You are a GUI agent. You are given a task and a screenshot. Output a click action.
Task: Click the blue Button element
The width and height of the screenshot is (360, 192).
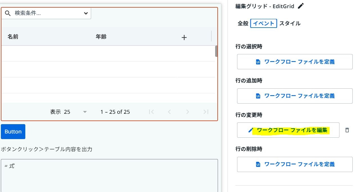[x=13, y=131]
